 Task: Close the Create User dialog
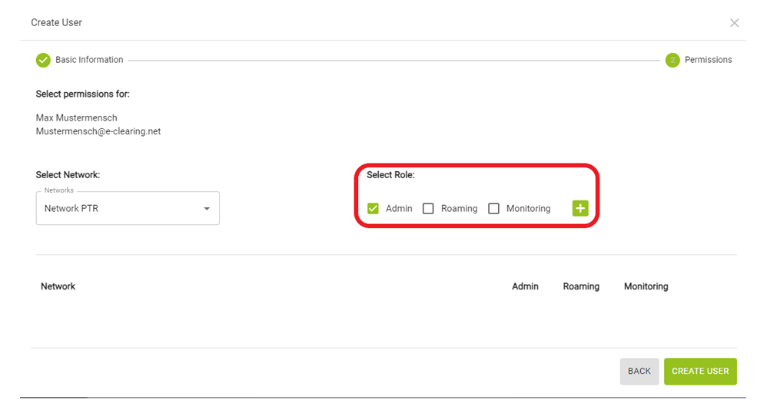735,23
